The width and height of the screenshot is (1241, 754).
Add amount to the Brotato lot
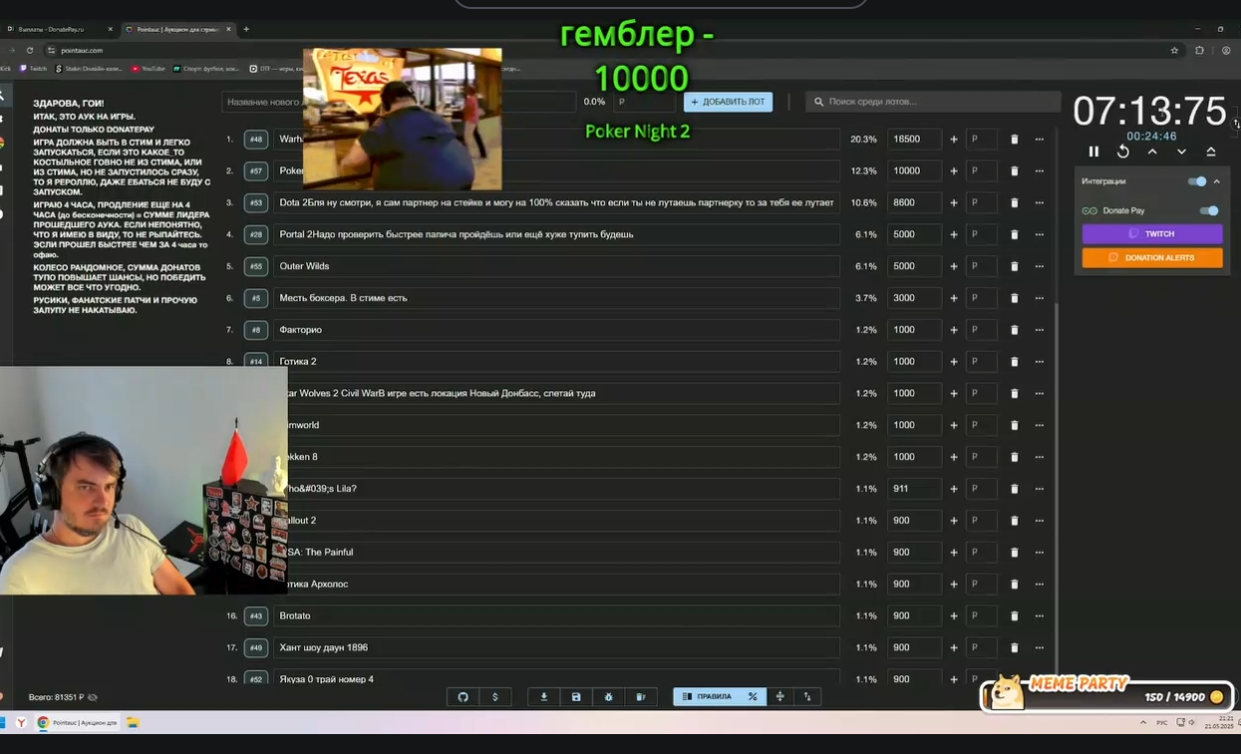pyautogui.click(x=954, y=616)
